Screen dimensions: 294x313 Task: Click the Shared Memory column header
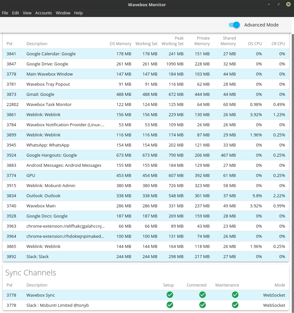[228, 41]
